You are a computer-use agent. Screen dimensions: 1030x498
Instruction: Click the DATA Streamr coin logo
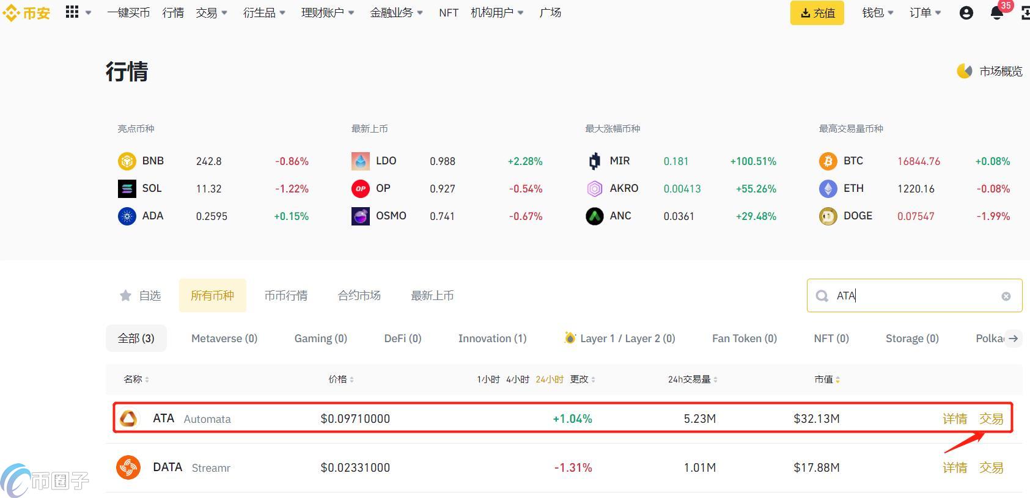[x=128, y=467]
